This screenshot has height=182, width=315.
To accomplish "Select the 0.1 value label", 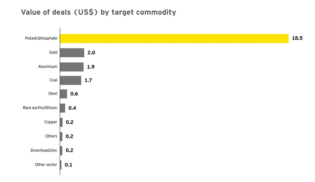I will [68, 165].
